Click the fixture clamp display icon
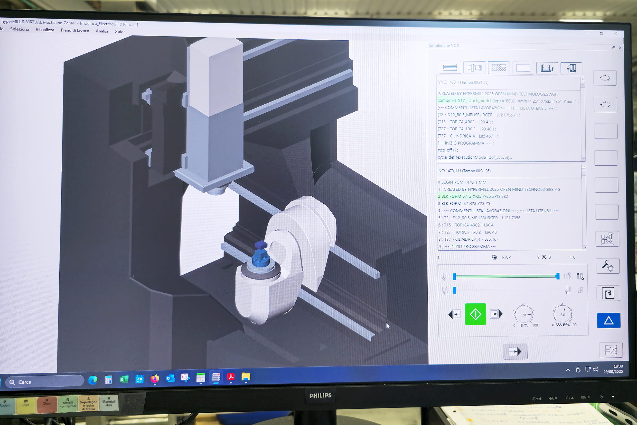This screenshot has height=425, width=637. tap(547, 68)
